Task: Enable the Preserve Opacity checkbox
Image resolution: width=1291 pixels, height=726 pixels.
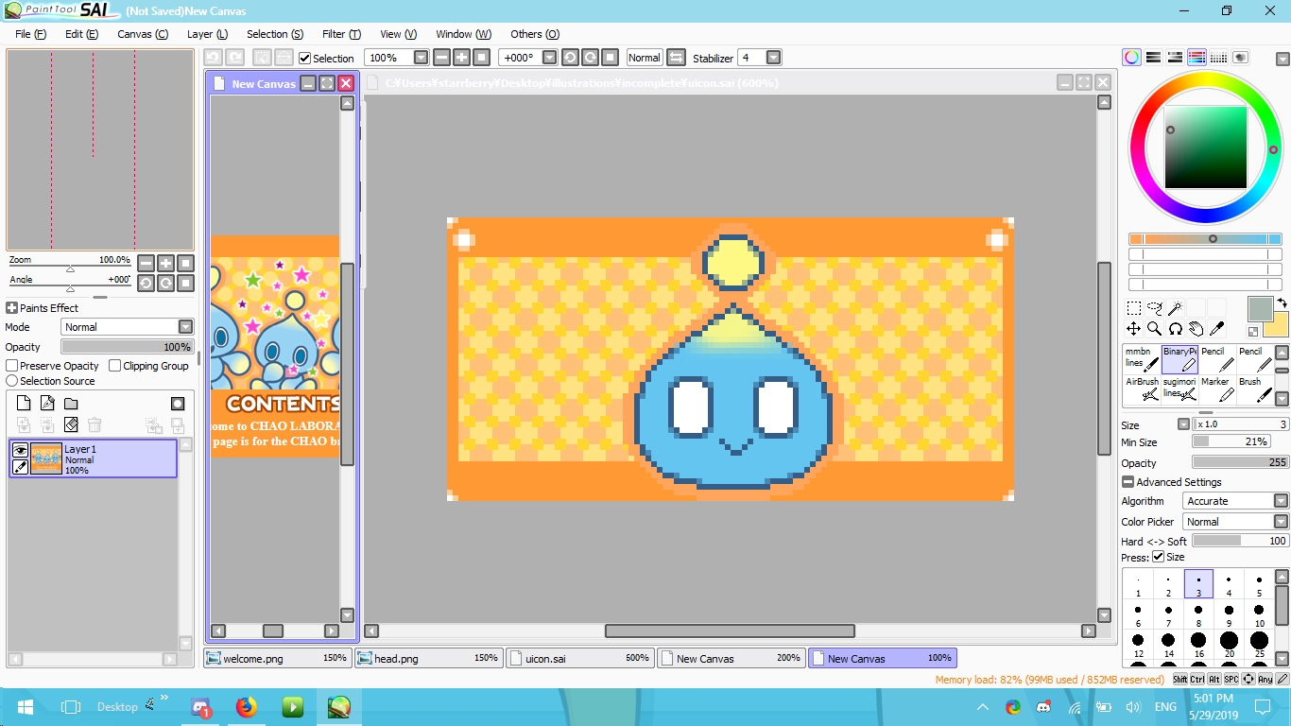Action: tap(12, 366)
